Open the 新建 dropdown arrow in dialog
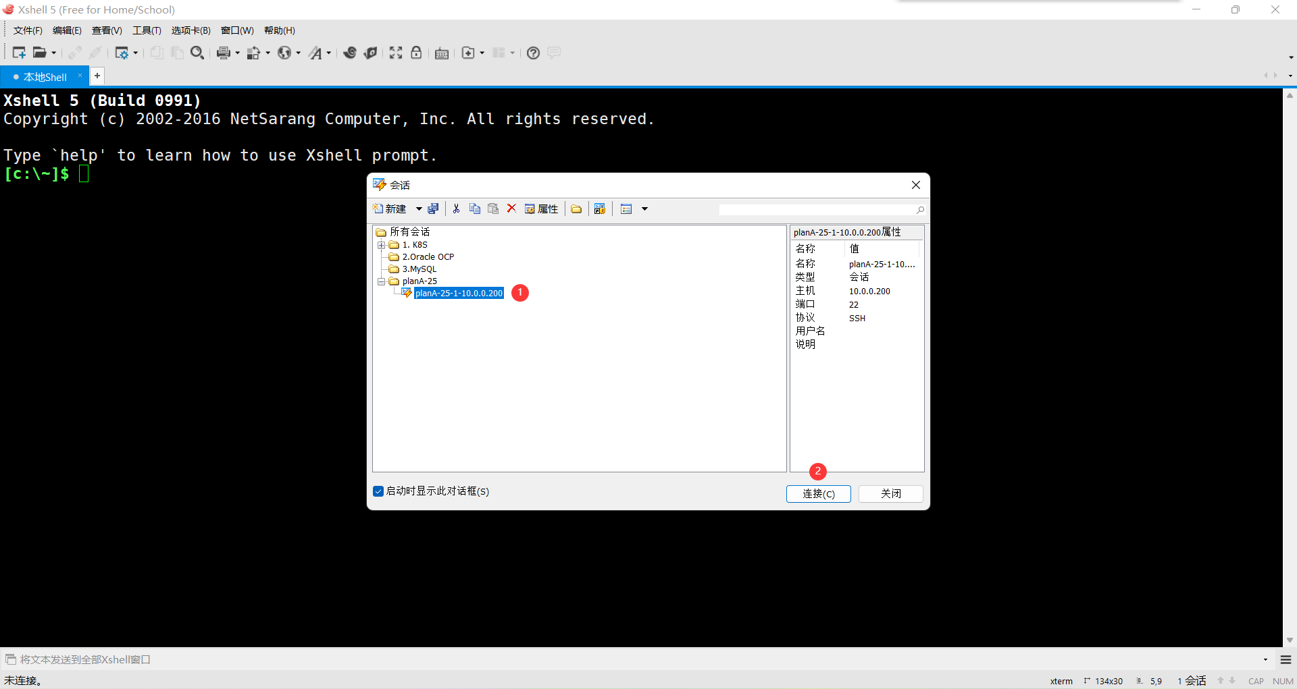Viewport: 1297px width, 689px height. click(419, 209)
